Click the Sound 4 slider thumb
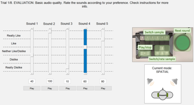194x105 pixels. pos(85,47)
